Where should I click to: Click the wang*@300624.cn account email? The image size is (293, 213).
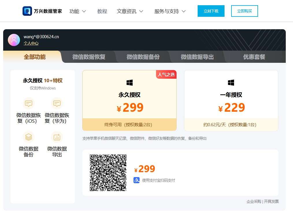[41, 37]
